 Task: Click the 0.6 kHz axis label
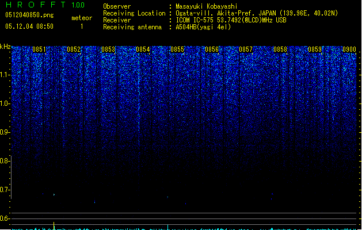(x=4, y=218)
